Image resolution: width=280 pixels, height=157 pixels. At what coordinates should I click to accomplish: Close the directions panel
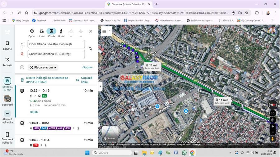click(91, 31)
